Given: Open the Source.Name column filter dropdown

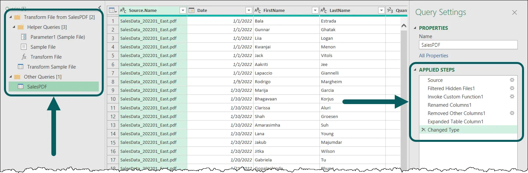Looking at the screenshot, I should point(183,11).
